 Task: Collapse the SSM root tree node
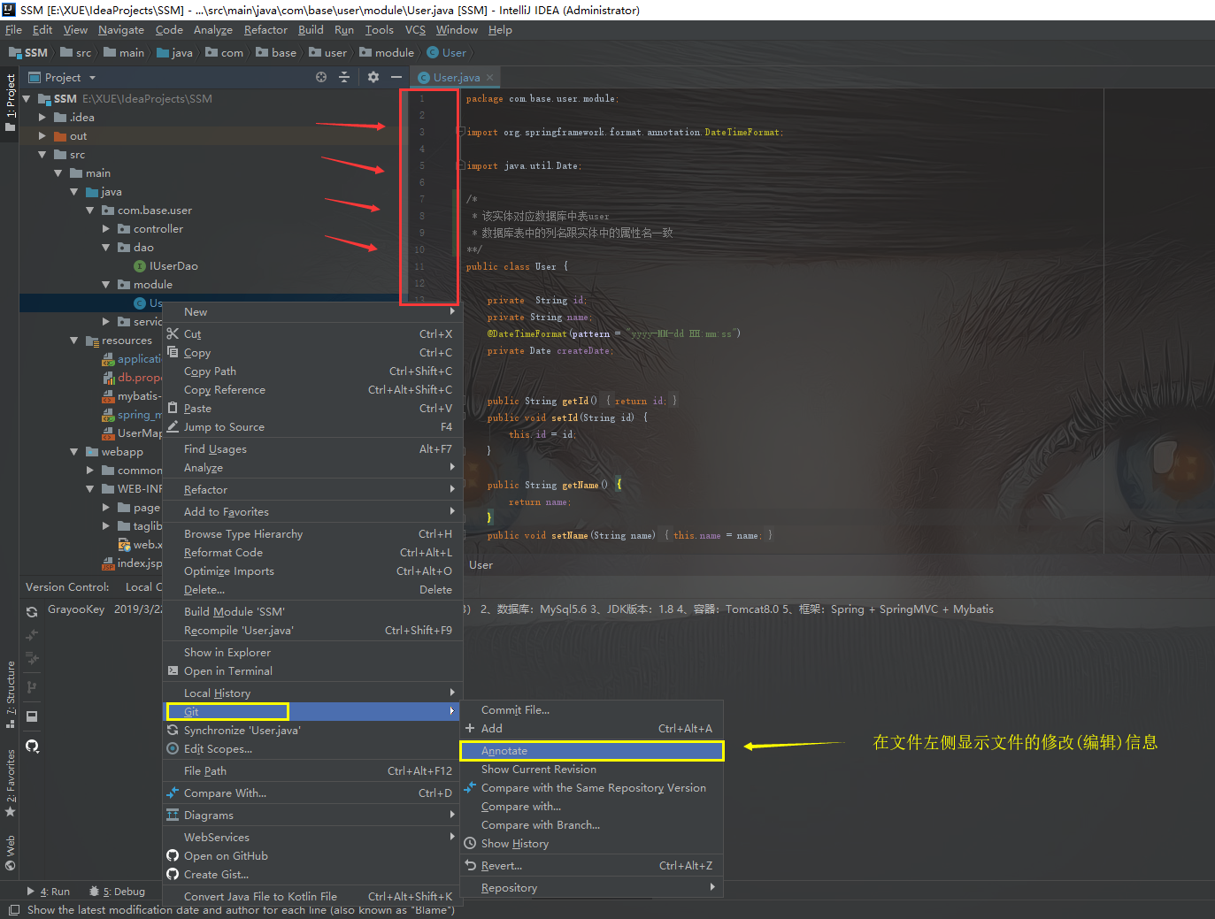[x=27, y=98]
